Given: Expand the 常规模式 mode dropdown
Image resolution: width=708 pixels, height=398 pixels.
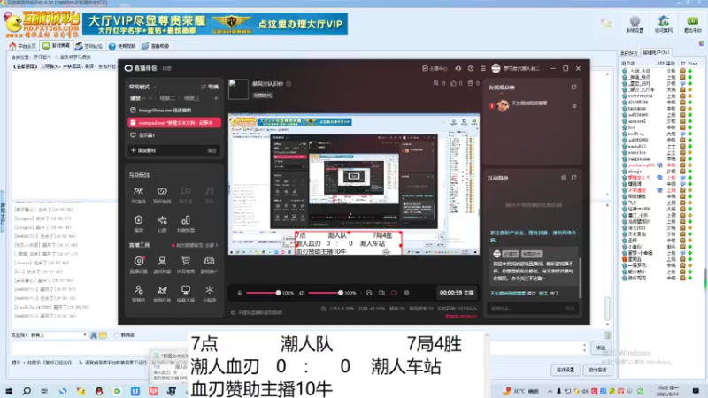Looking at the screenshot, I should (x=142, y=87).
